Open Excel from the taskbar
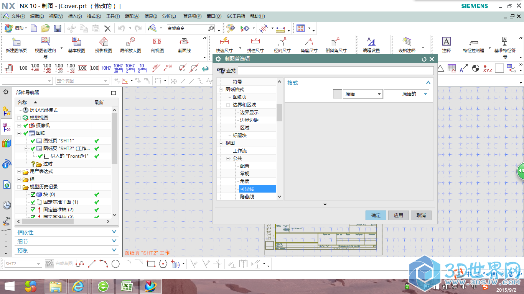The width and height of the screenshot is (524, 294). (127, 286)
